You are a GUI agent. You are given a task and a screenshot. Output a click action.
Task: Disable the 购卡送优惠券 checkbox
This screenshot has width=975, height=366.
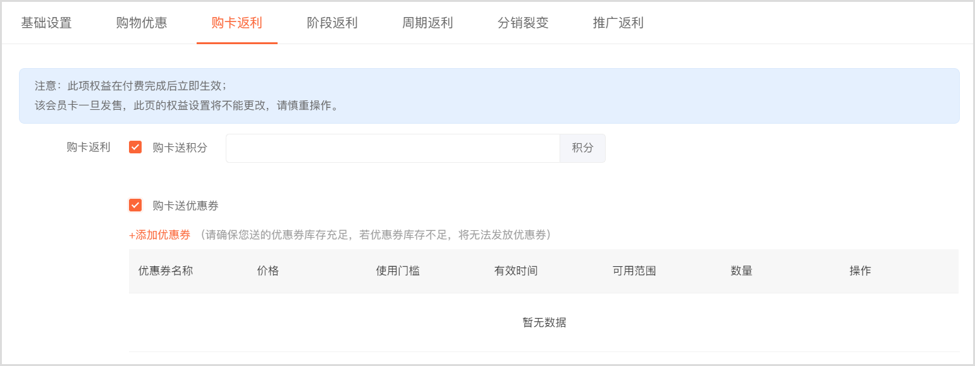(135, 206)
